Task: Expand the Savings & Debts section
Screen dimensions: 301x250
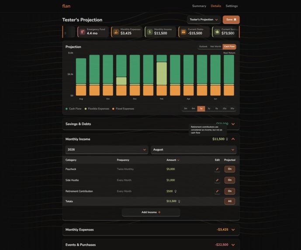Action: (x=233, y=124)
